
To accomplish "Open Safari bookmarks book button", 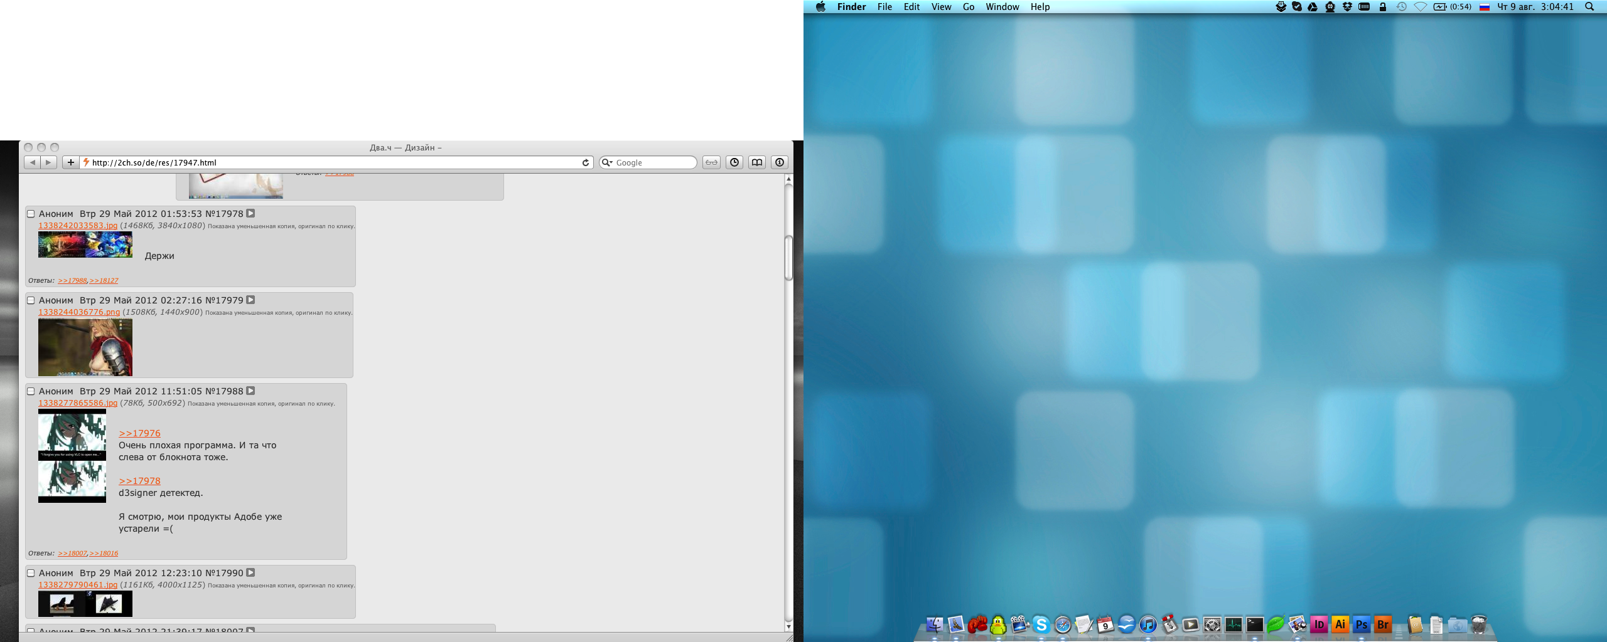I will [757, 162].
